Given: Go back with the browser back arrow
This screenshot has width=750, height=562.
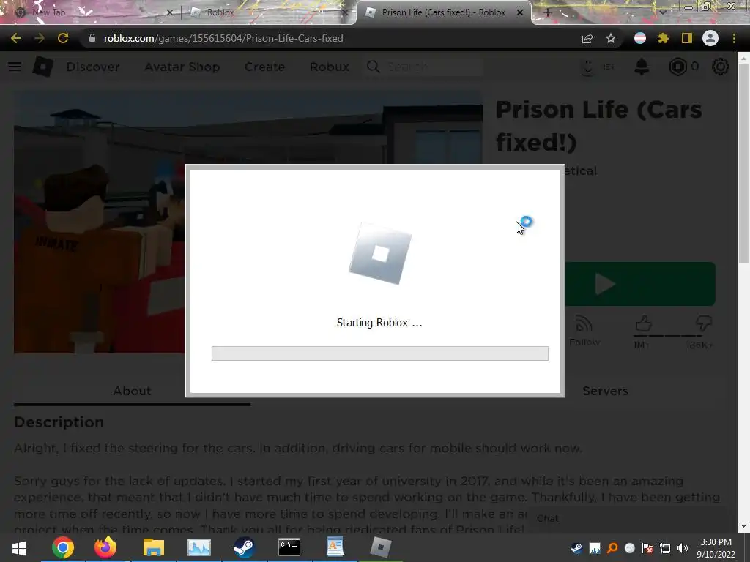Looking at the screenshot, I should coord(16,38).
